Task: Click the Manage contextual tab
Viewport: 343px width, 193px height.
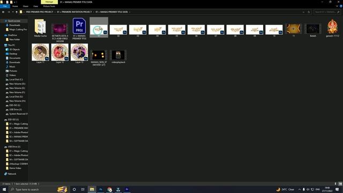Action: (49, 2)
